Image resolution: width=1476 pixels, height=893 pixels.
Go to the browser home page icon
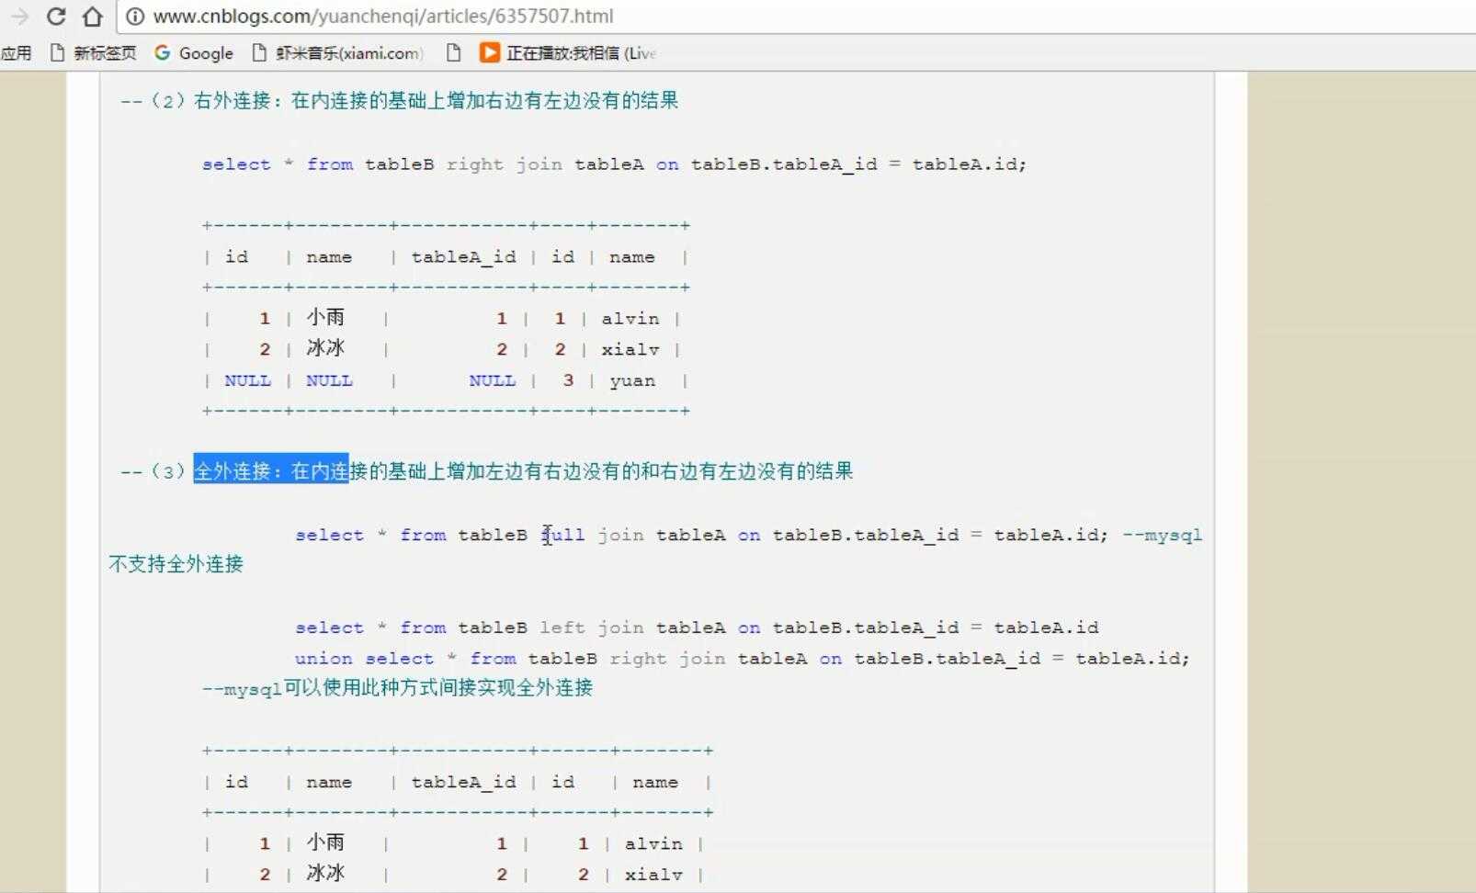[92, 16]
